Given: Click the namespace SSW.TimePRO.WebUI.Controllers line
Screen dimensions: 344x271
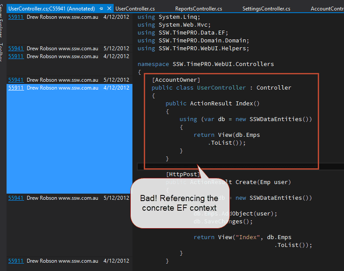Looking at the screenshot, I should (205, 64).
